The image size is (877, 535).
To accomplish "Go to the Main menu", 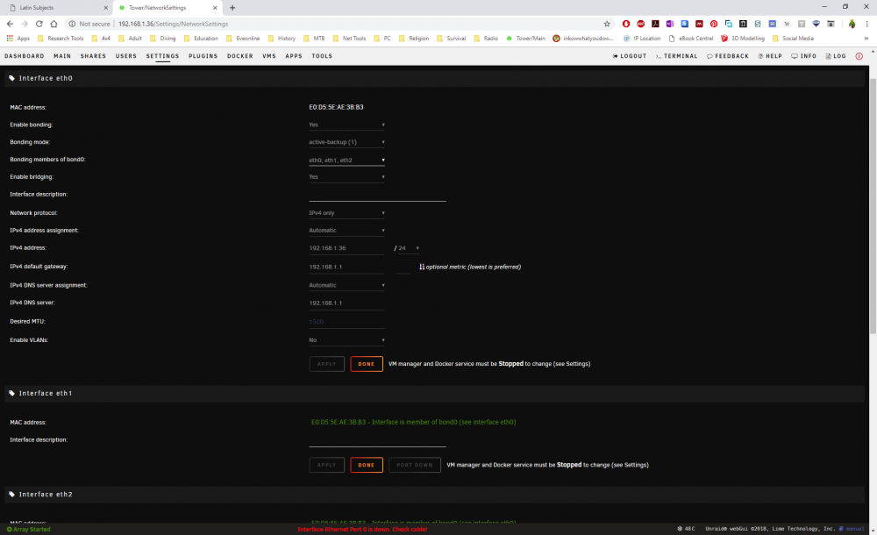I will pos(62,56).
